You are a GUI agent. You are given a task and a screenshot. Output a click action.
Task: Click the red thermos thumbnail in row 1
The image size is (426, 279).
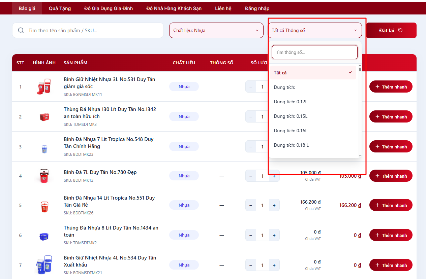(44, 86)
